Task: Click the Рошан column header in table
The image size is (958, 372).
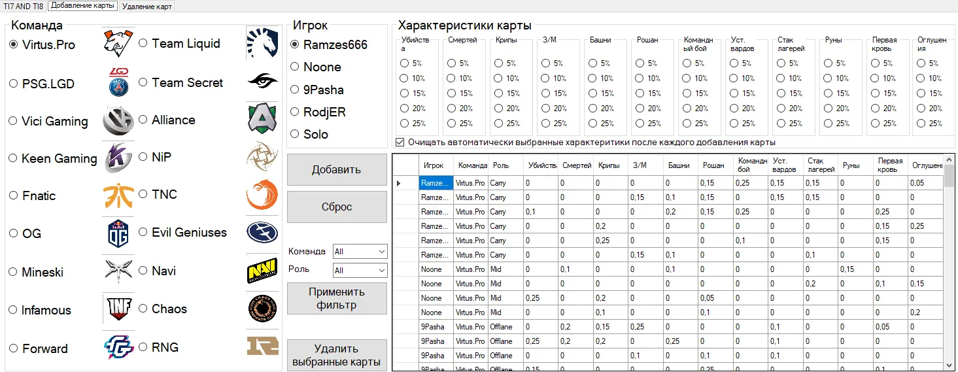Action: tap(716, 165)
